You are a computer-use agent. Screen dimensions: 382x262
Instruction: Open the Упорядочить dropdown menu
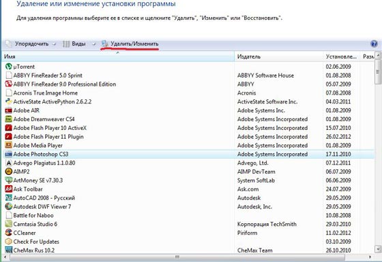pyautogui.click(x=31, y=44)
